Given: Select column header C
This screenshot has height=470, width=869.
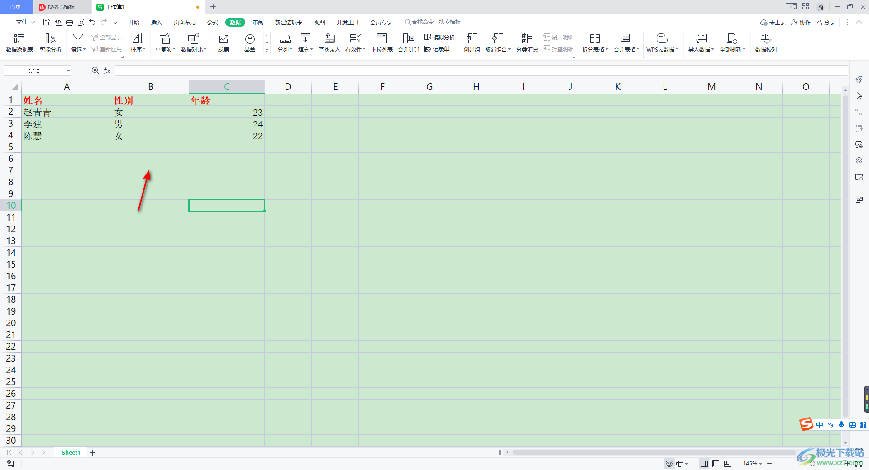Looking at the screenshot, I should pos(227,87).
